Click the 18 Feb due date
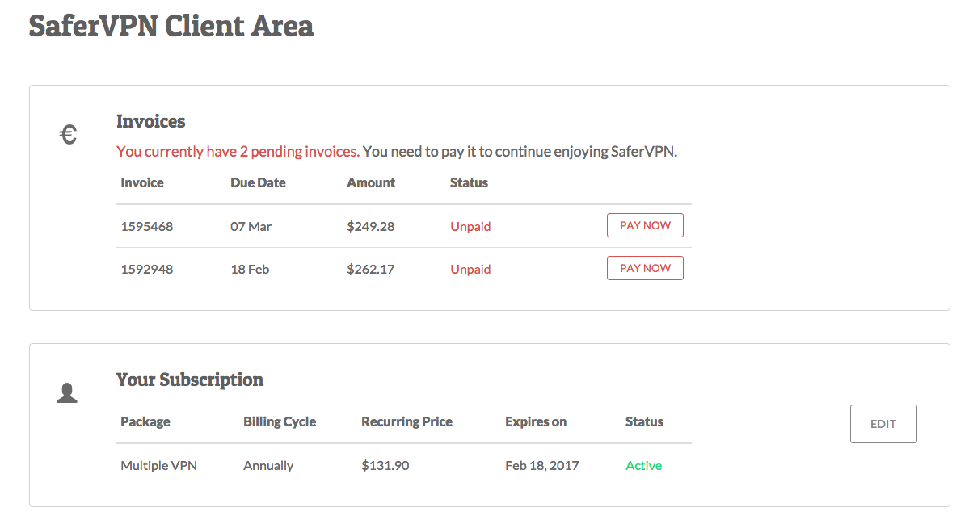The width and height of the screenshot is (973, 520). point(250,269)
